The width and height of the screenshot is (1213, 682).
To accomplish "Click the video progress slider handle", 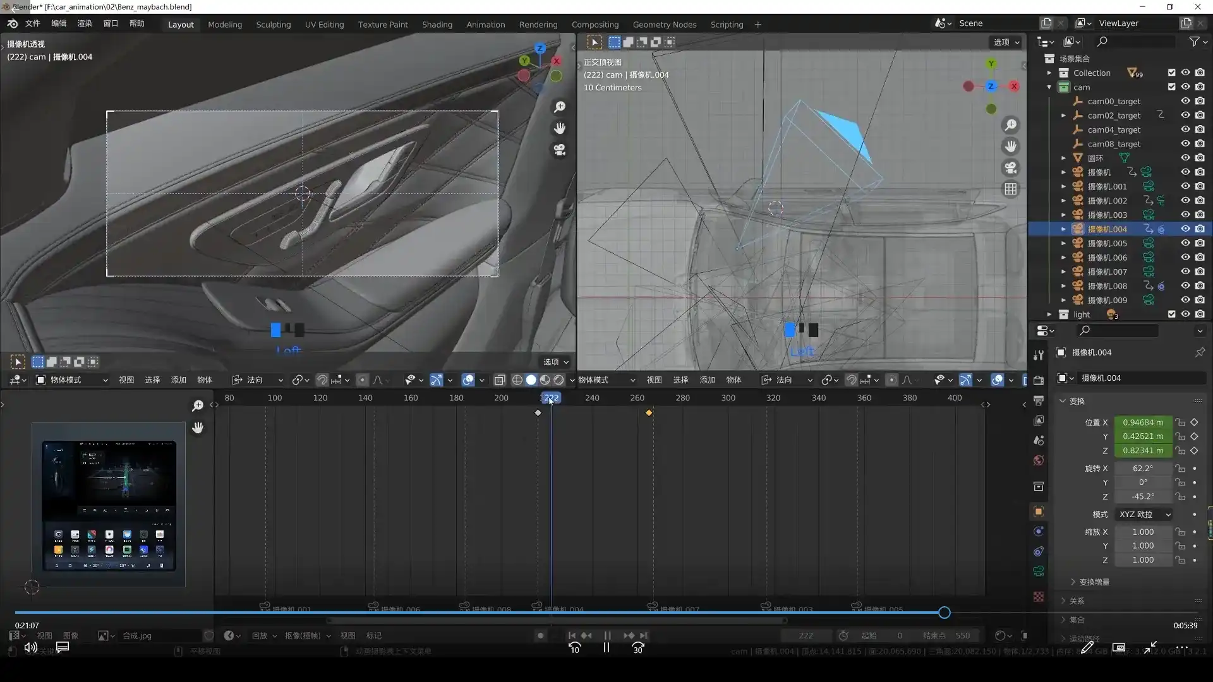I will (944, 613).
